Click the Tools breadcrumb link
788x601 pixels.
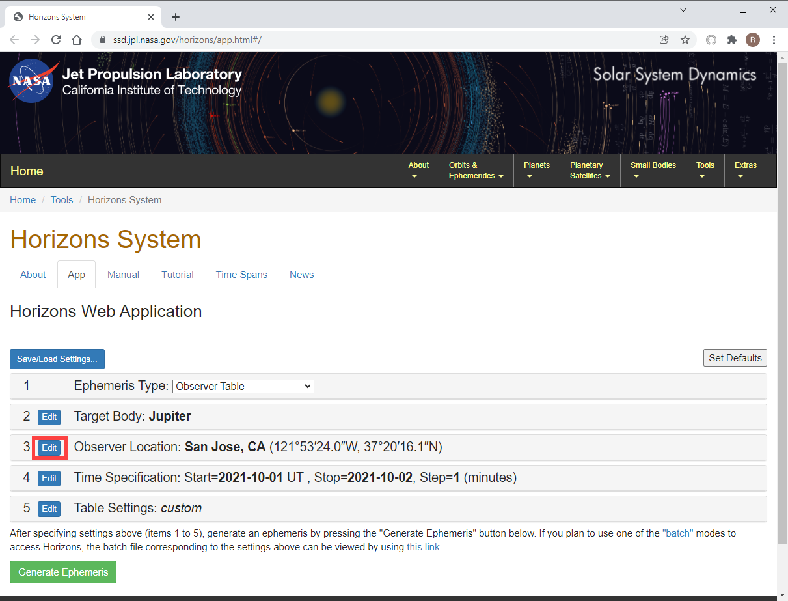click(x=62, y=200)
